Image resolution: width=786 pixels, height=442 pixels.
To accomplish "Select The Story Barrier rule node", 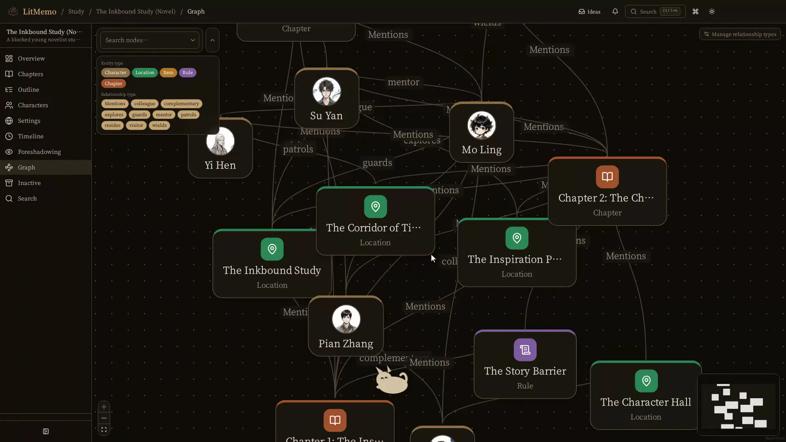I will click(525, 364).
